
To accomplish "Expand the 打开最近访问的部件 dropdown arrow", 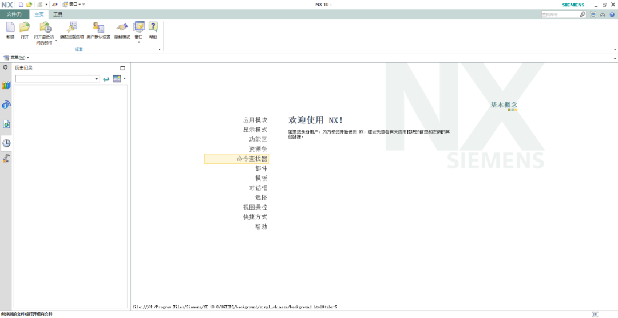I will [55, 41].
